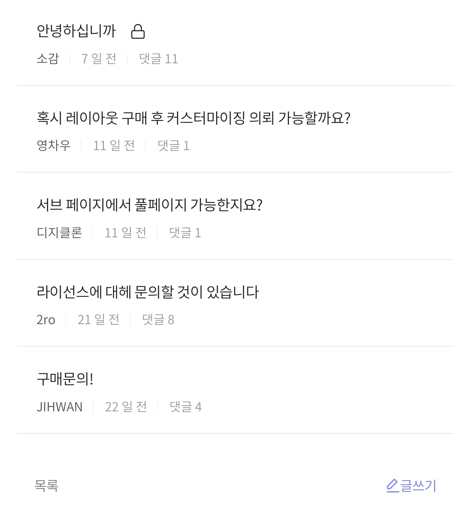Open the post titled 안녕하십니까
471x508 pixels.
pyautogui.click(x=76, y=31)
